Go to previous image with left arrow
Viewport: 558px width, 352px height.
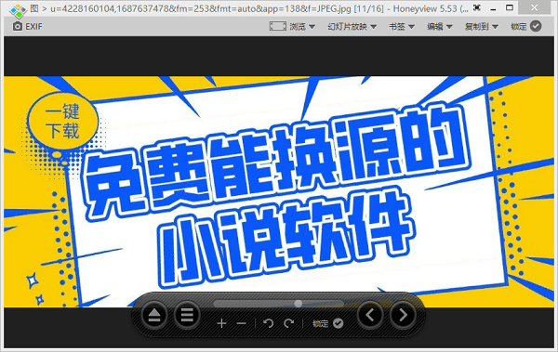(370, 315)
